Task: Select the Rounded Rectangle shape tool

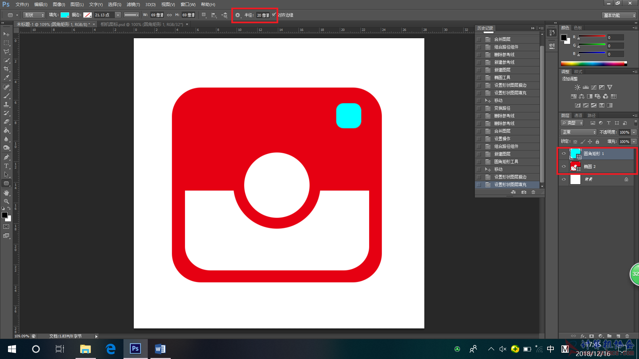Action: tap(6, 183)
